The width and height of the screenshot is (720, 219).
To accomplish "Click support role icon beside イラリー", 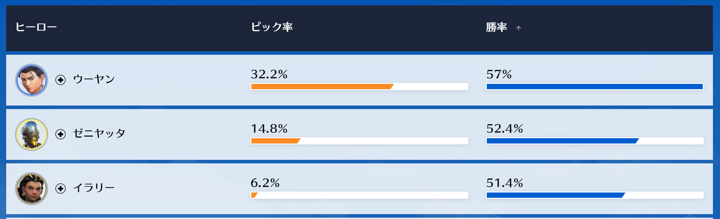I will click(61, 189).
